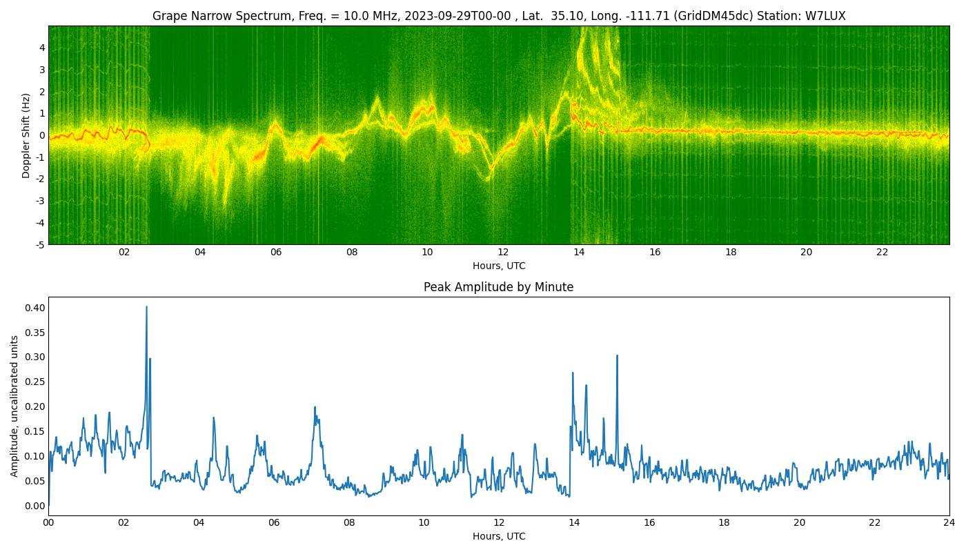Screen dimensions: 966x552
Task: Click the "0" Doppler shift tick label
Action: click(x=42, y=135)
